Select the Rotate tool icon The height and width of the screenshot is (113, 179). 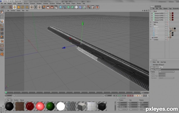click(x=23, y=7)
